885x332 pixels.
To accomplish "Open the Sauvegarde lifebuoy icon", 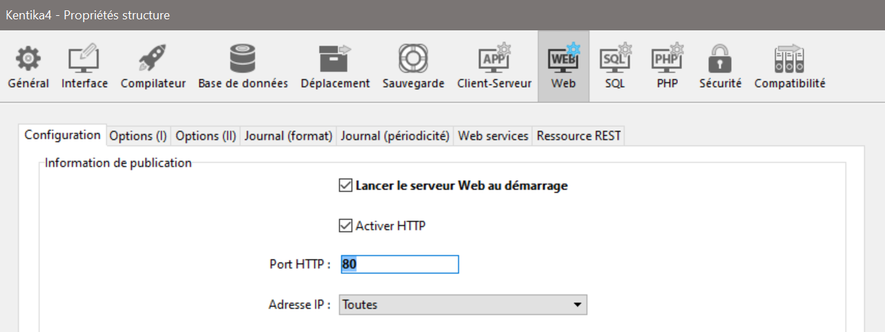I will coord(414,67).
